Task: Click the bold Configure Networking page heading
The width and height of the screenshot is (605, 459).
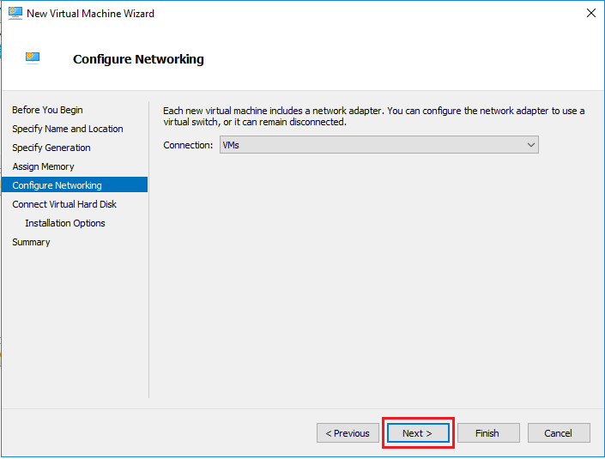Action: [x=138, y=59]
